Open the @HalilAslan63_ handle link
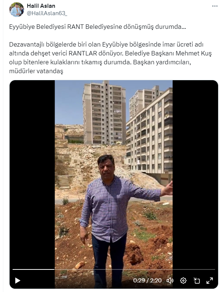The width and height of the screenshot is (224, 292). click(47, 13)
